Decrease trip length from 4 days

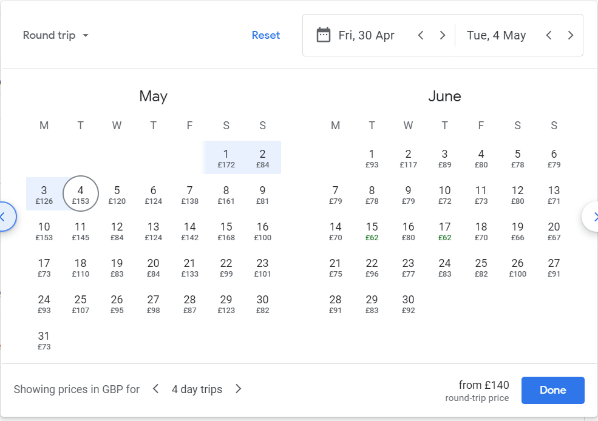point(155,389)
